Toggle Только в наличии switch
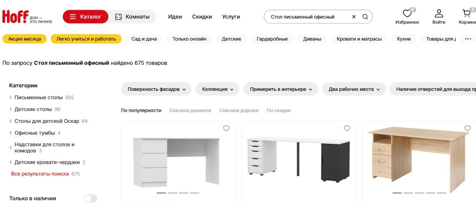This screenshot has height=204, width=476. (x=91, y=198)
